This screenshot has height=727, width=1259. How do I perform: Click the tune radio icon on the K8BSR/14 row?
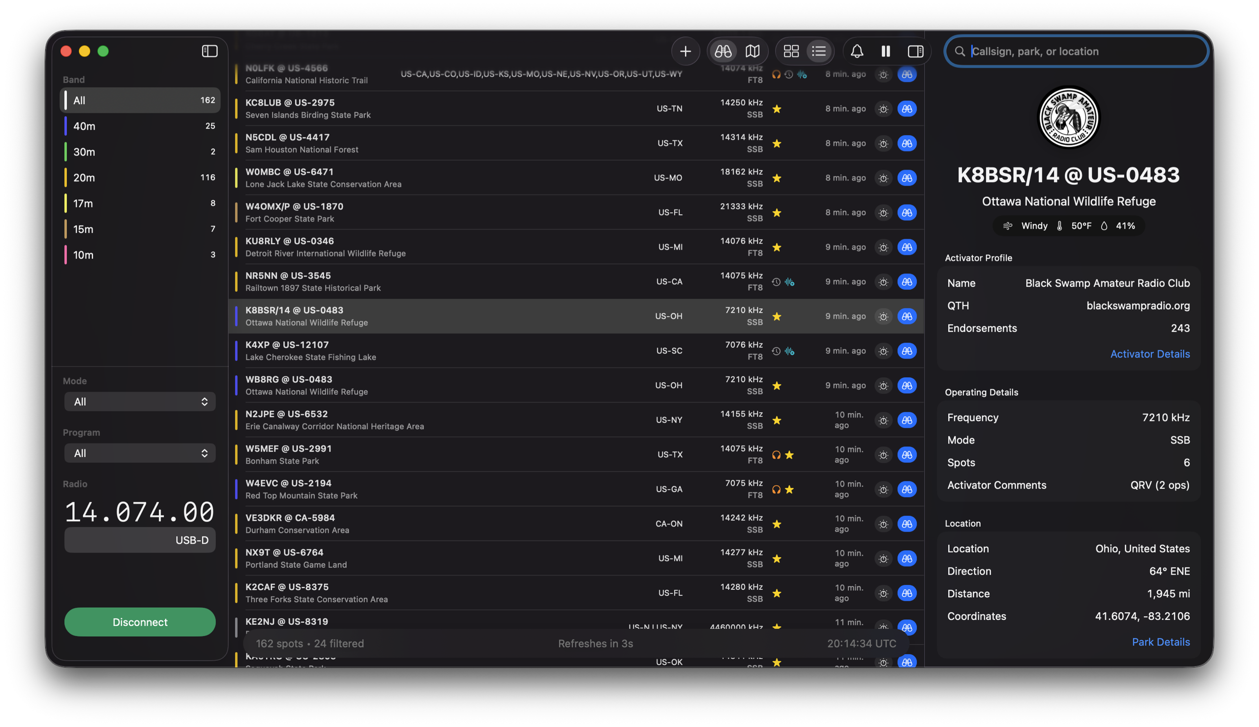[883, 316]
